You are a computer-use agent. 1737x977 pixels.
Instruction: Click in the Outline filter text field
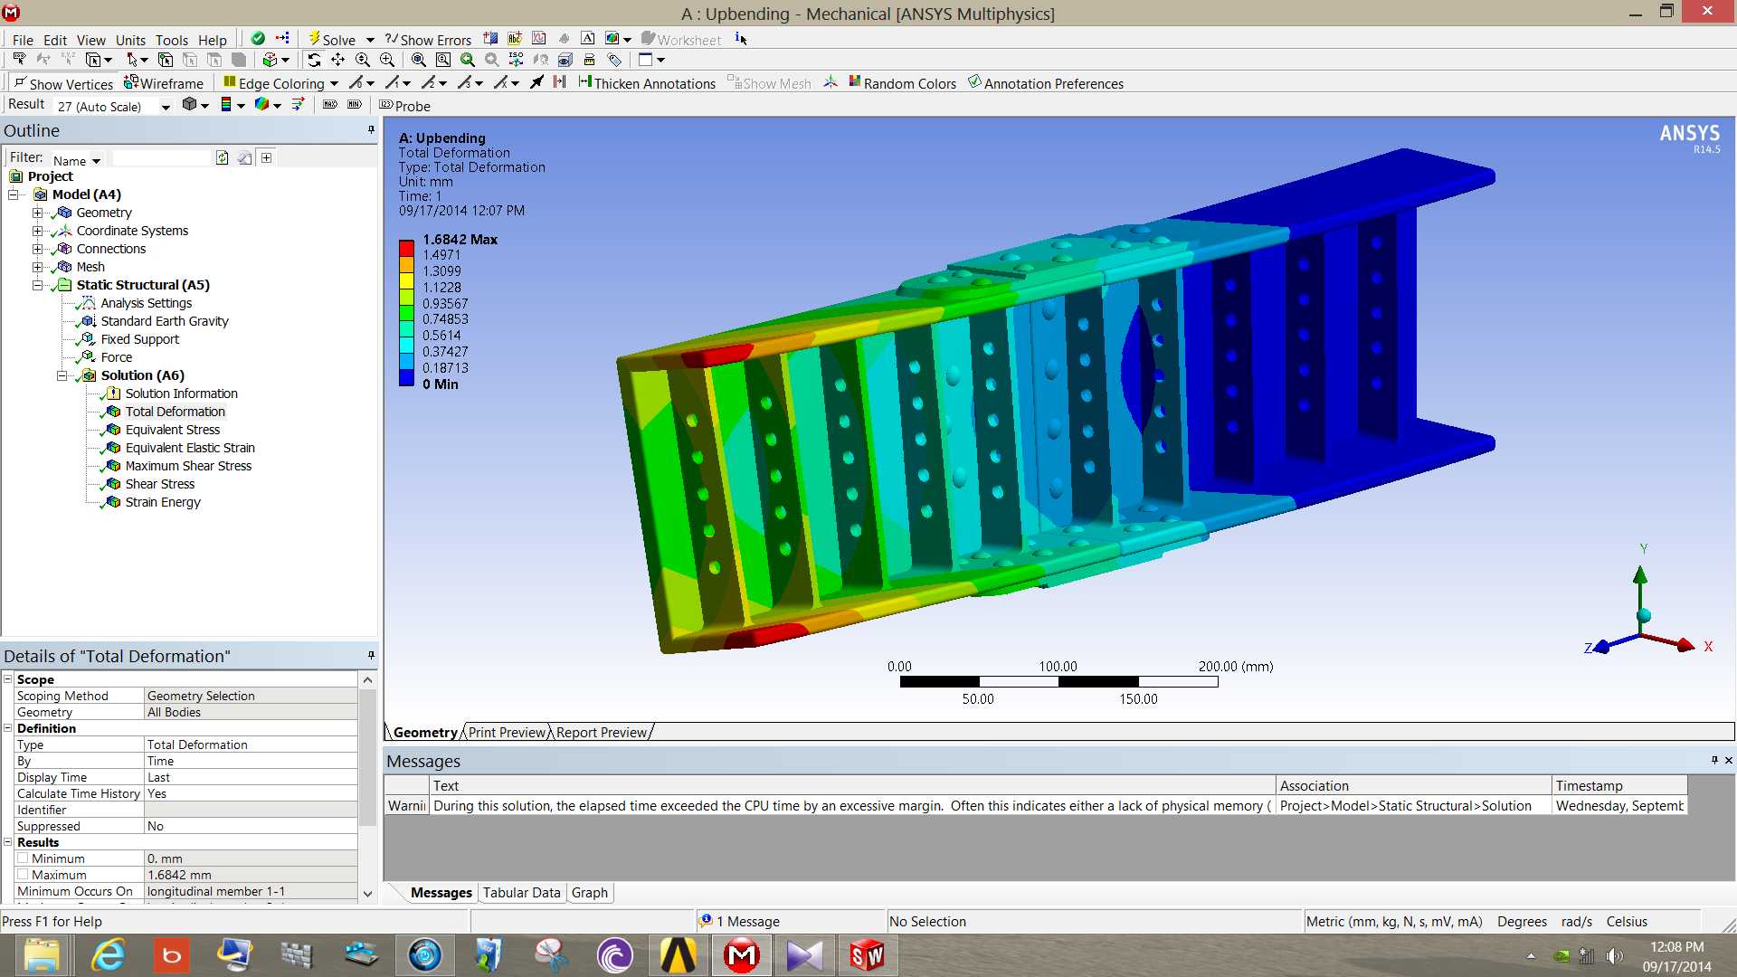[160, 158]
